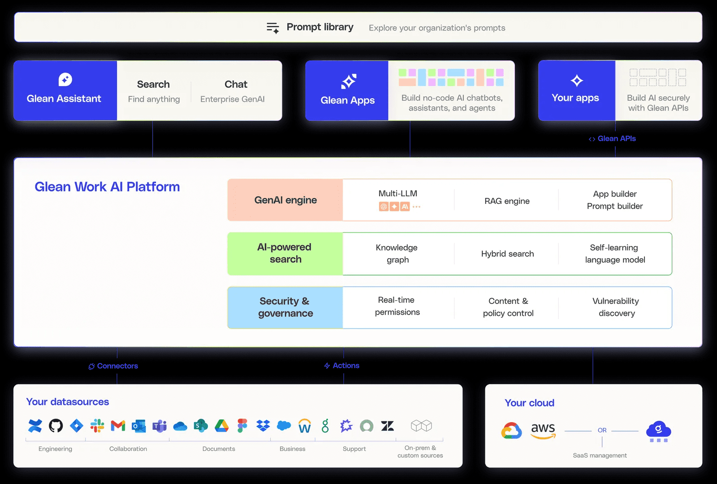The image size is (717, 484).
Task: Open the Glean Assistant tile
Action: (65, 91)
